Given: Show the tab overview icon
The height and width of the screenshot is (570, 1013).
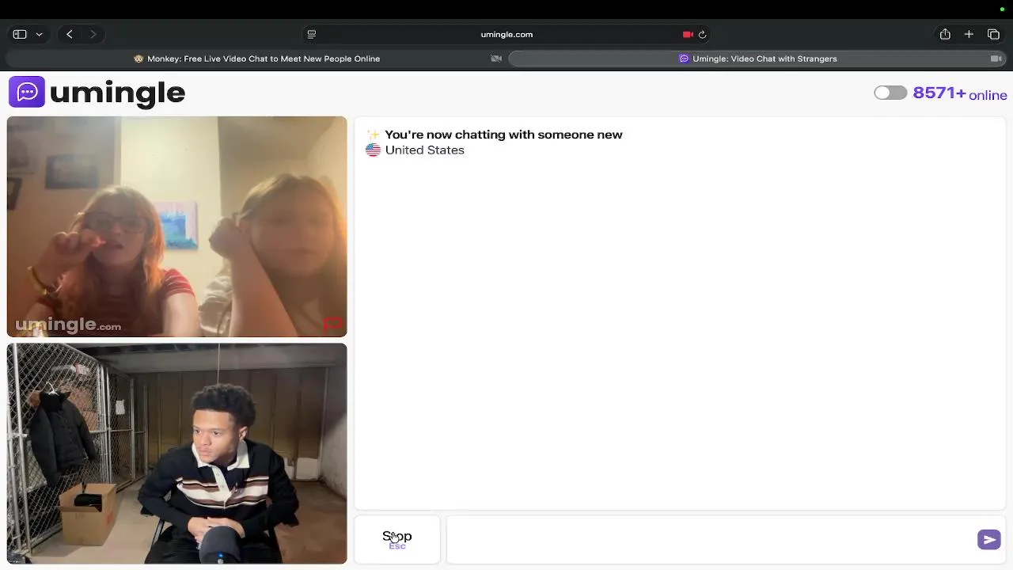Looking at the screenshot, I should pos(993,34).
